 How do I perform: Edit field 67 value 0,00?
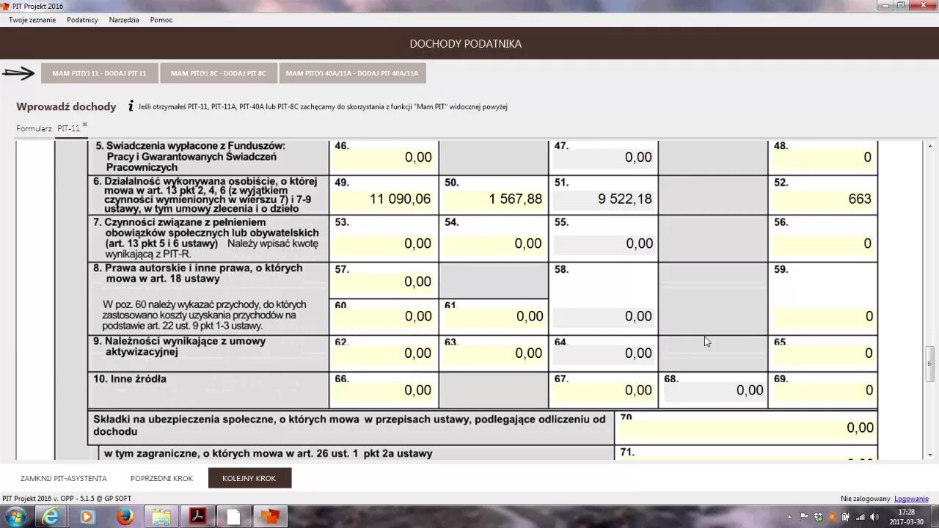click(603, 390)
